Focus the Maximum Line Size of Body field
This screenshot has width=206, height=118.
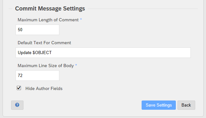[37, 75]
